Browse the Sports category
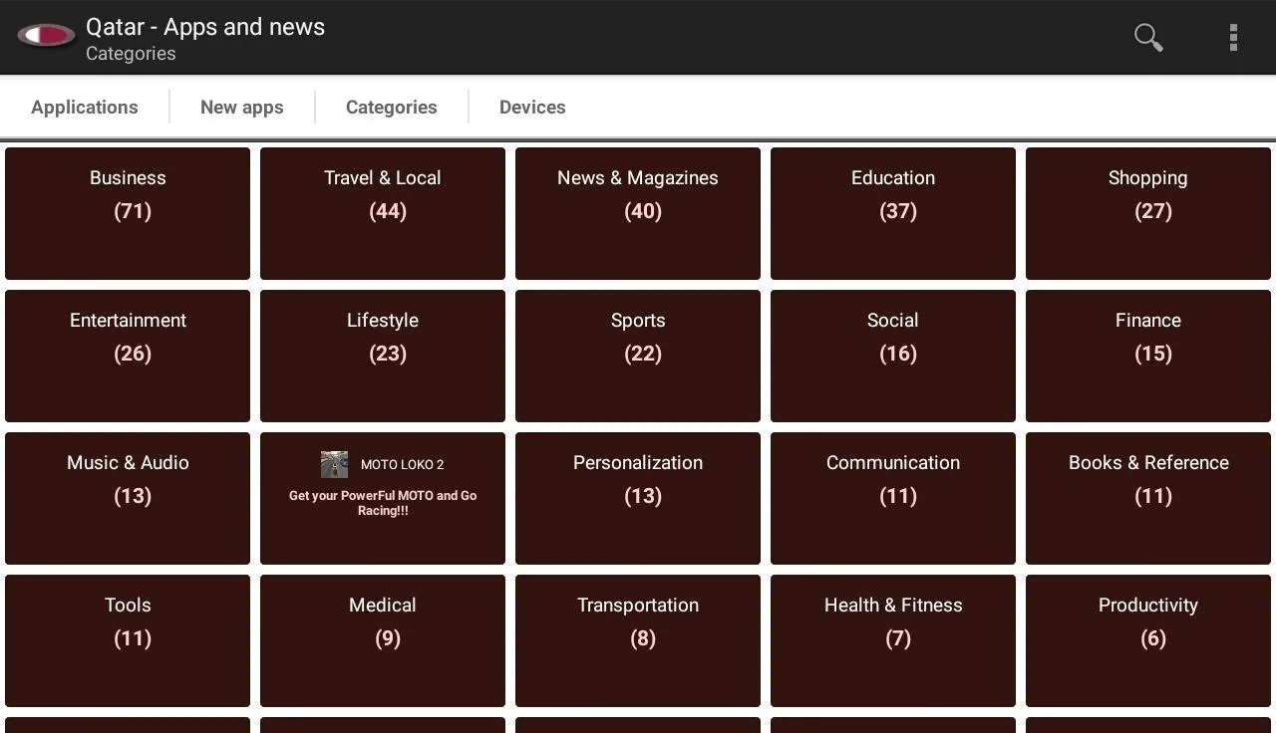Screen dimensions: 1276x733 (638, 356)
